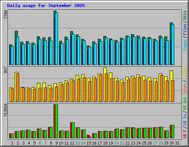Click the 713924 kB axis label
This screenshot has height=147, width=189.
[x=6, y=110]
